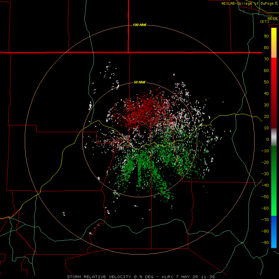Select the -80 value on velocity scale
Screen dimensions: 279x279
tap(265, 231)
